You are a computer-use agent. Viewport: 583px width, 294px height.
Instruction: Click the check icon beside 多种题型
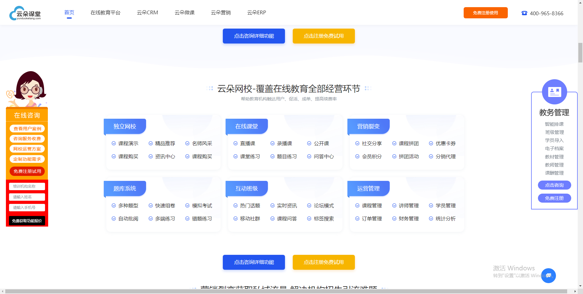click(114, 205)
